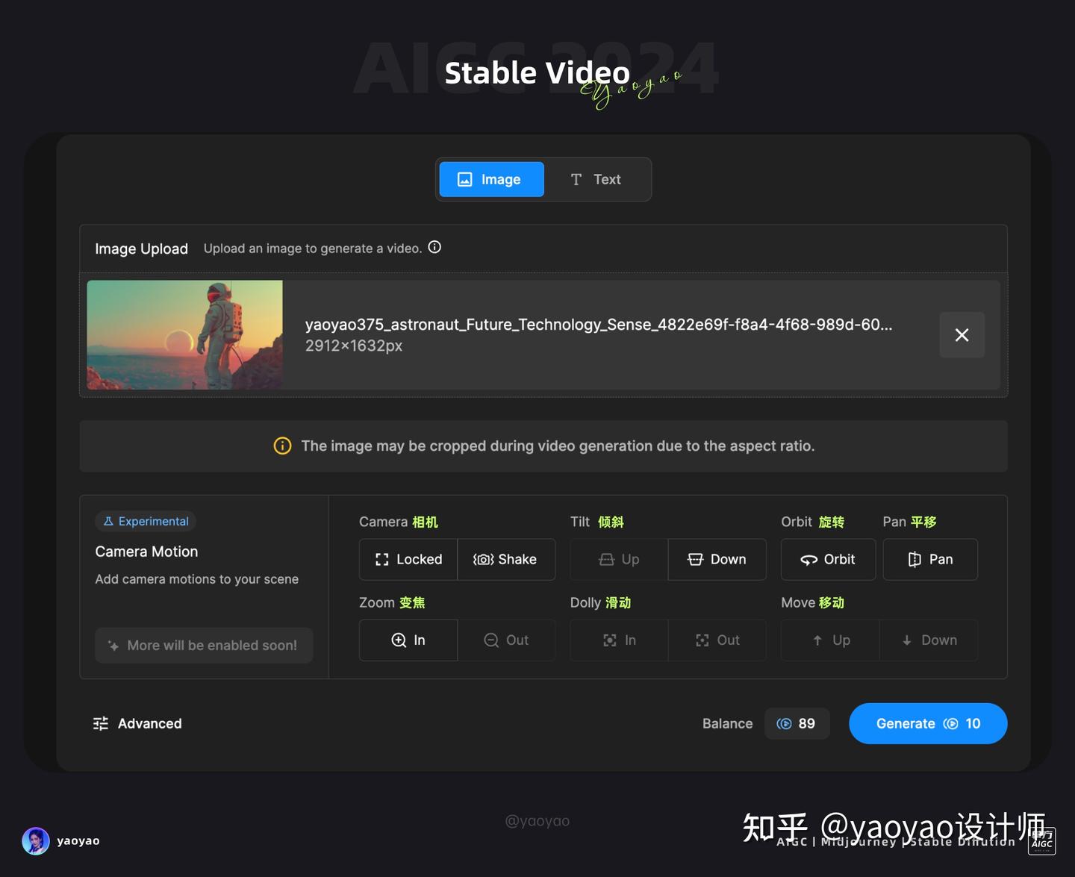Viewport: 1075px width, 877px height.
Task: Open the Experimental label details
Action: click(x=145, y=521)
